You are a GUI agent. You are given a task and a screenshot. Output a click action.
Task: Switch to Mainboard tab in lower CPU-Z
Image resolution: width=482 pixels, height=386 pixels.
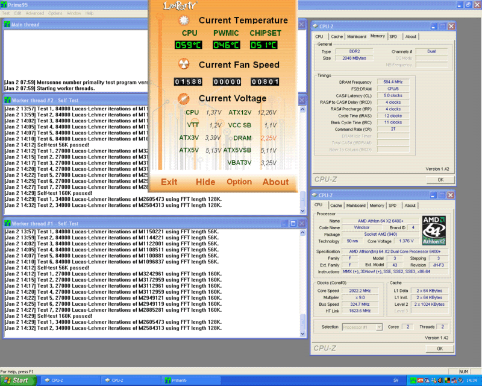click(x=355, y=205)
